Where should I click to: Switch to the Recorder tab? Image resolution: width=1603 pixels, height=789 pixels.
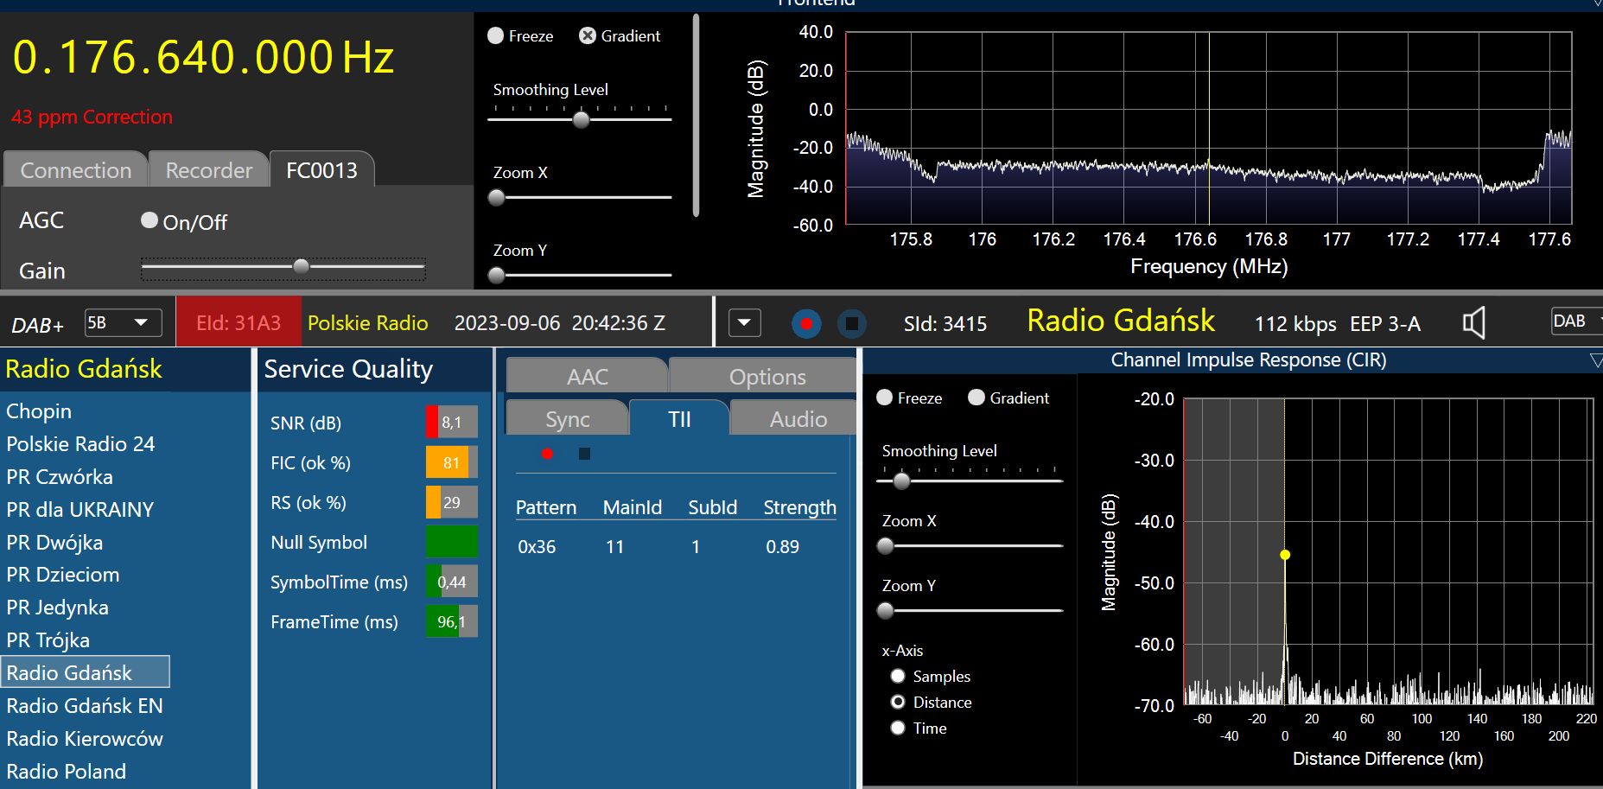pos(208,170)
